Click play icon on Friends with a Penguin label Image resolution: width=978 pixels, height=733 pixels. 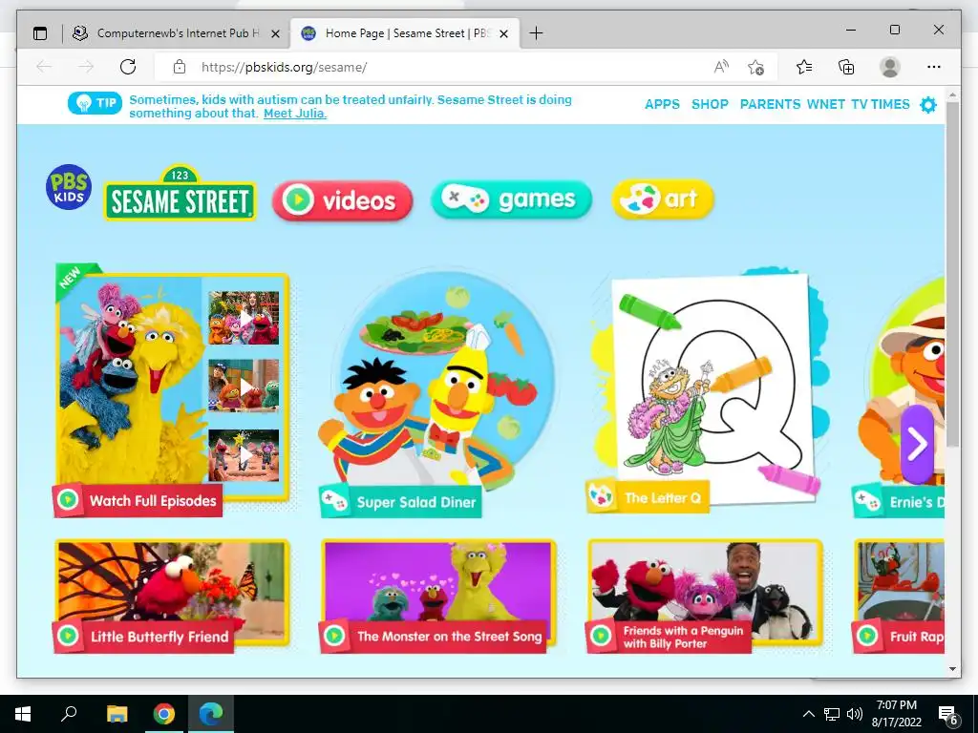[601, 636]
